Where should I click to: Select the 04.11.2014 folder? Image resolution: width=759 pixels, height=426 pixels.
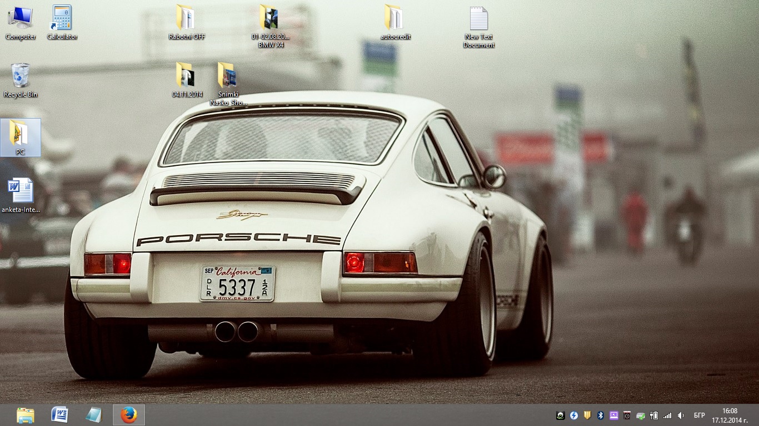(x=187, y=80)
